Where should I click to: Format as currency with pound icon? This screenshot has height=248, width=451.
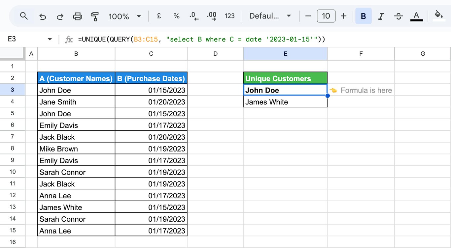tap(159, 16)
